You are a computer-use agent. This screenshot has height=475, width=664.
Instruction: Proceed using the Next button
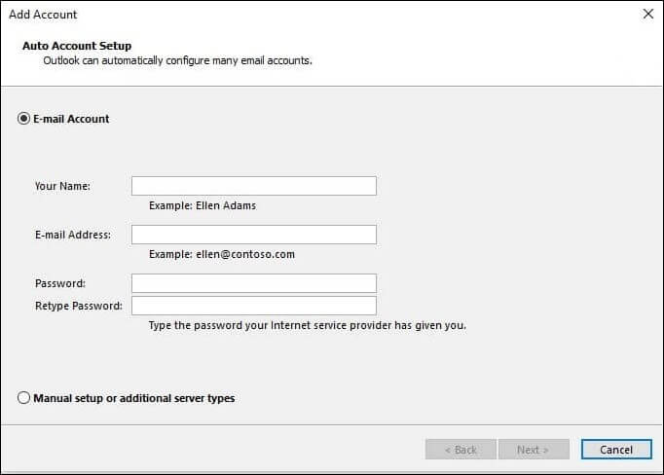pyautogui.click(x=534, y=449)
